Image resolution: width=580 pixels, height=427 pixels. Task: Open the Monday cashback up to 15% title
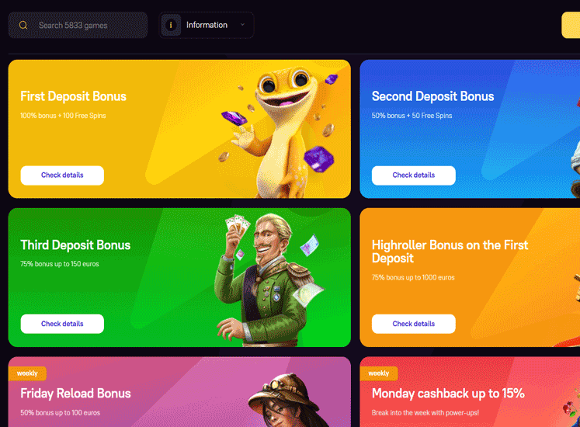pos(448,393)
